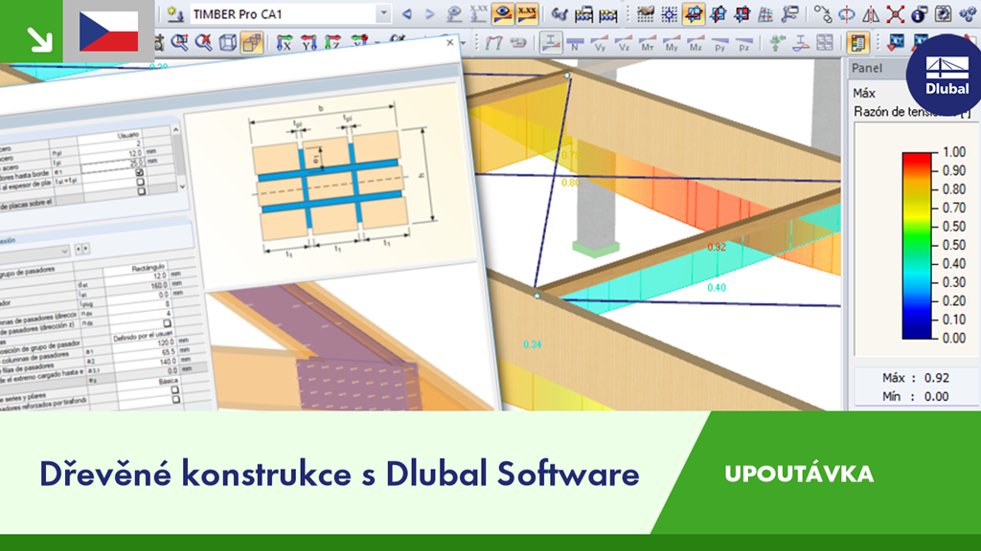Click the new load case star icon
This screenshot has height=551, width=981.
click(176, 13)
